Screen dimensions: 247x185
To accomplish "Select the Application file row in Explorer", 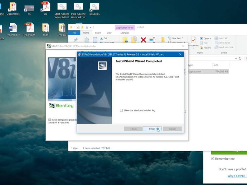I will 208,71.
